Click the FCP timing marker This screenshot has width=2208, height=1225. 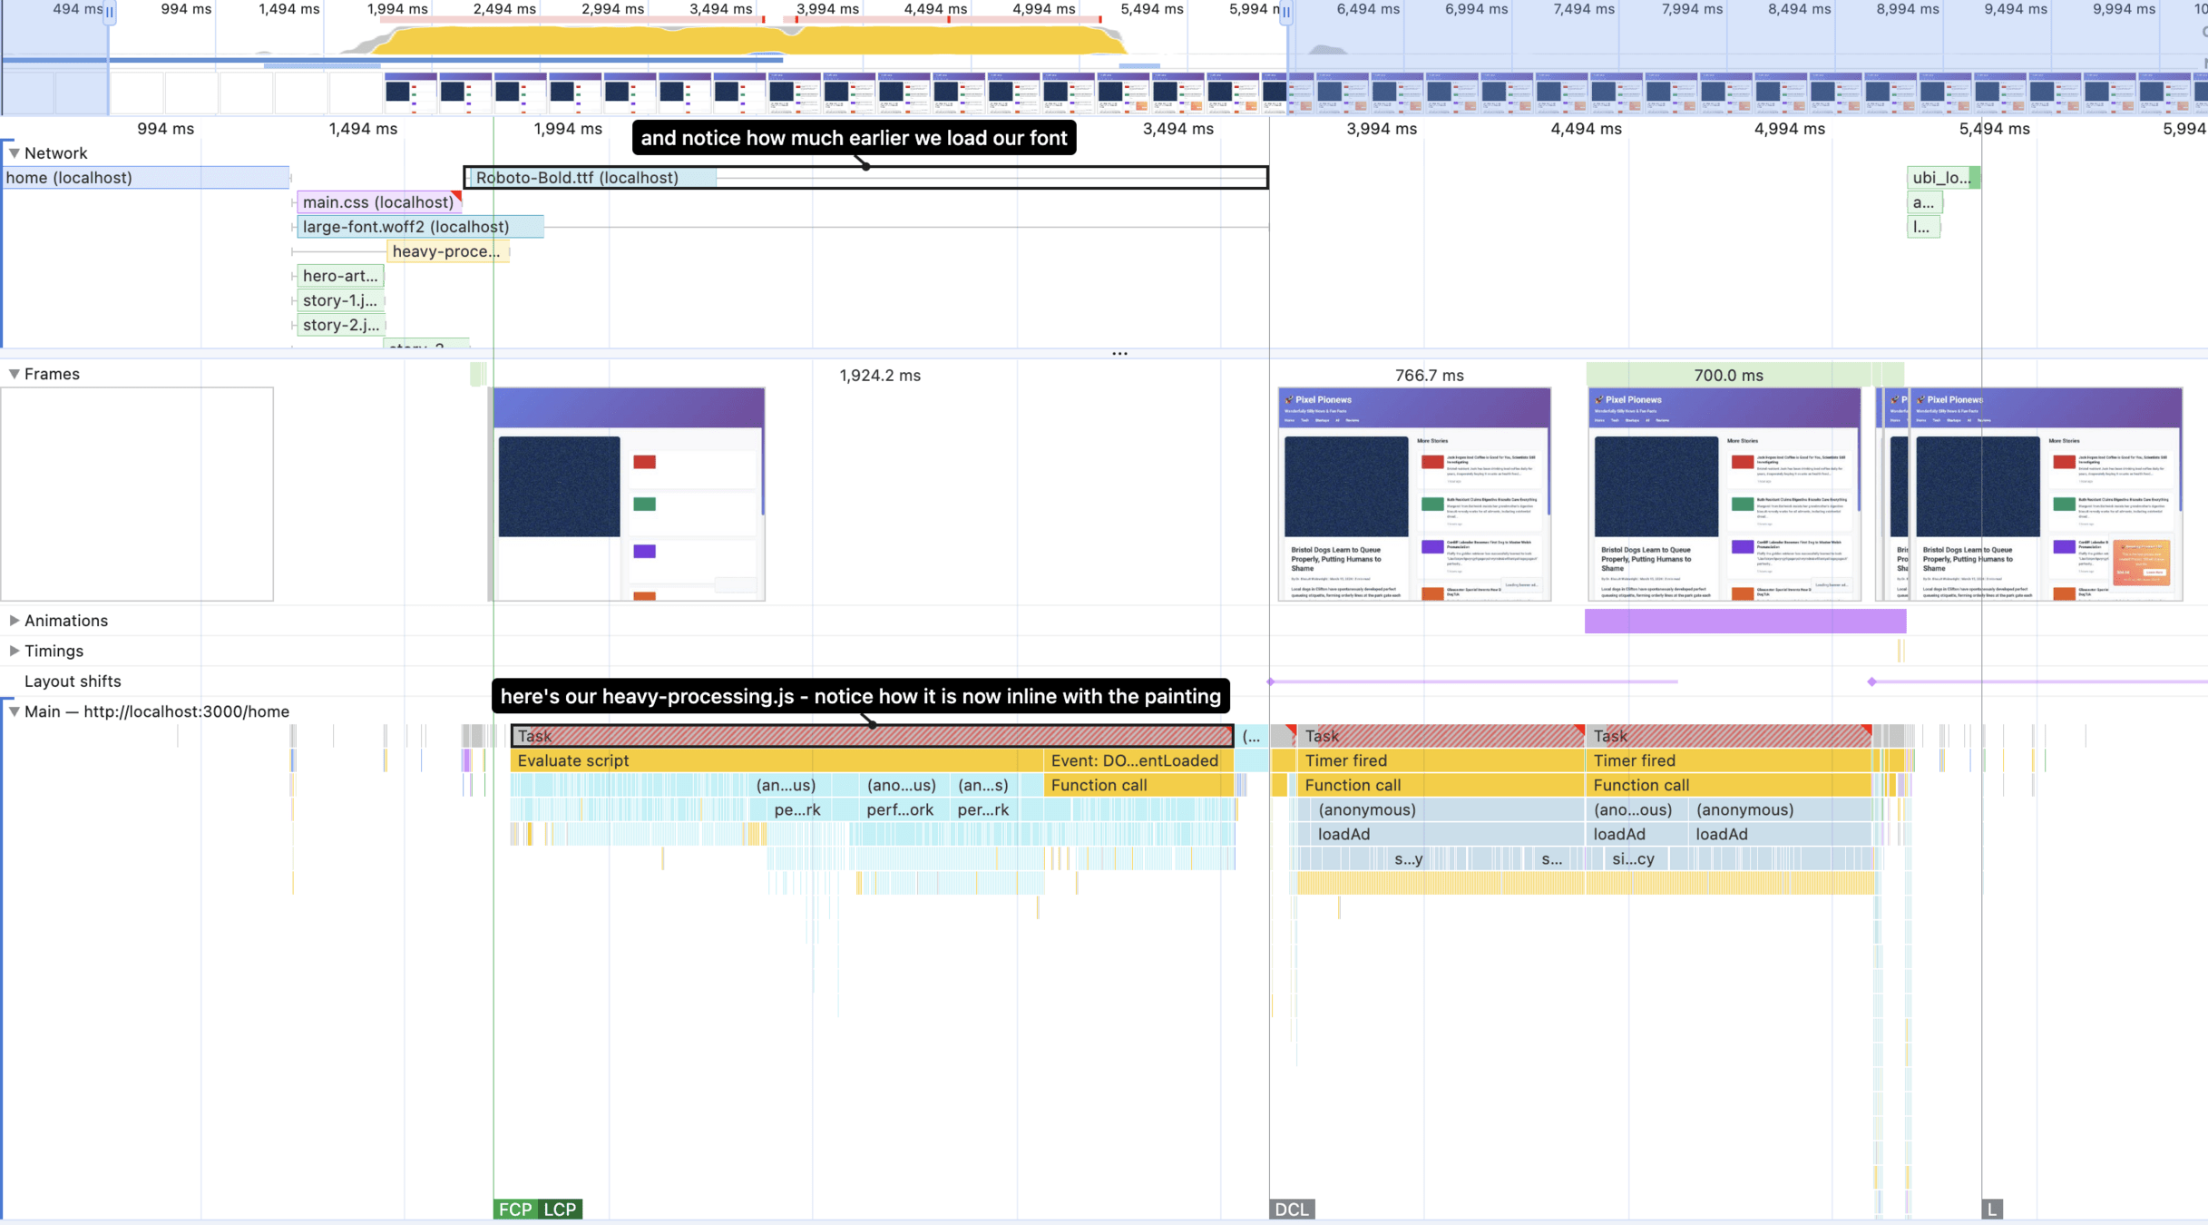pos(514,1209)
